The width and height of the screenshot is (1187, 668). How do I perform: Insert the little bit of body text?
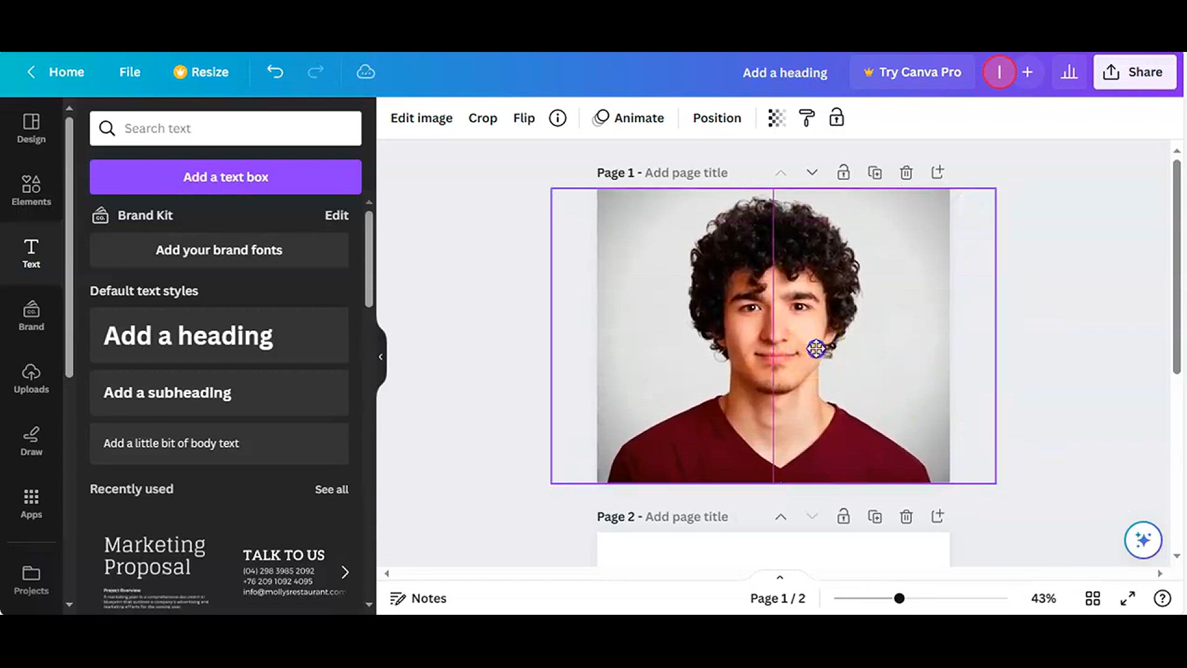click(219, 443)
